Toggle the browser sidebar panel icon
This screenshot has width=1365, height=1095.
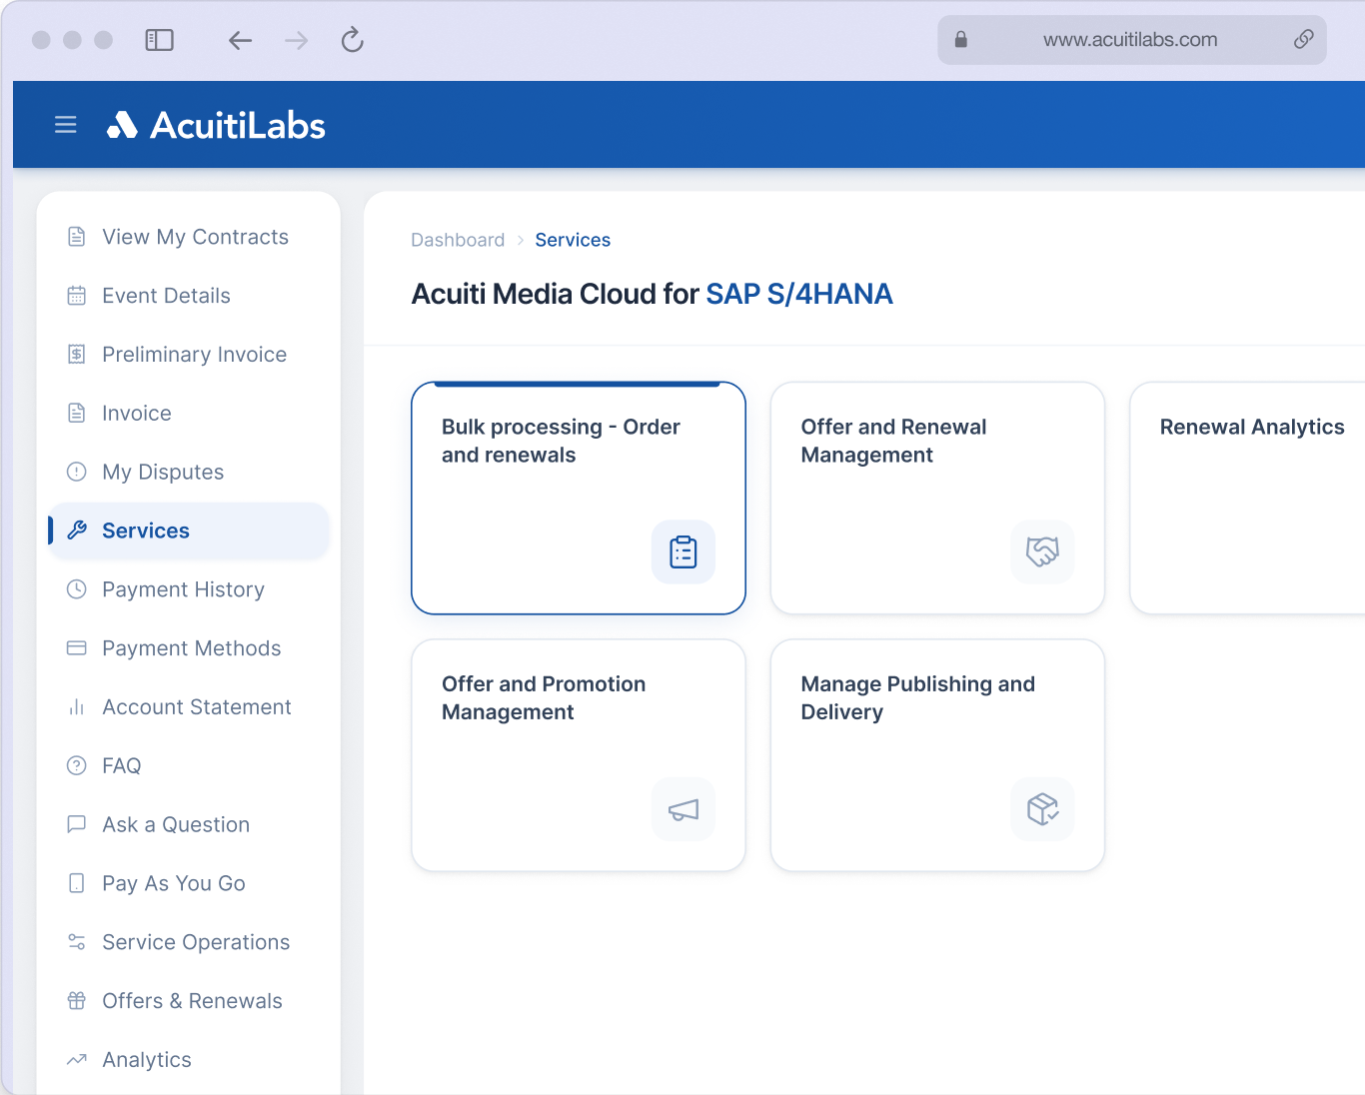coord(160,40)
